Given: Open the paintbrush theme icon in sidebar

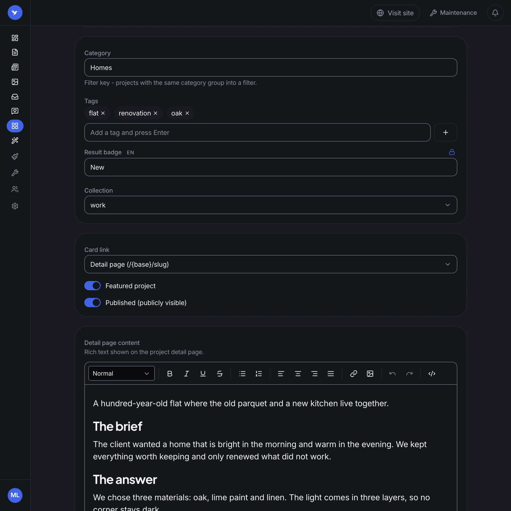Looking at the screenshot, I should (x=15, y=157).
